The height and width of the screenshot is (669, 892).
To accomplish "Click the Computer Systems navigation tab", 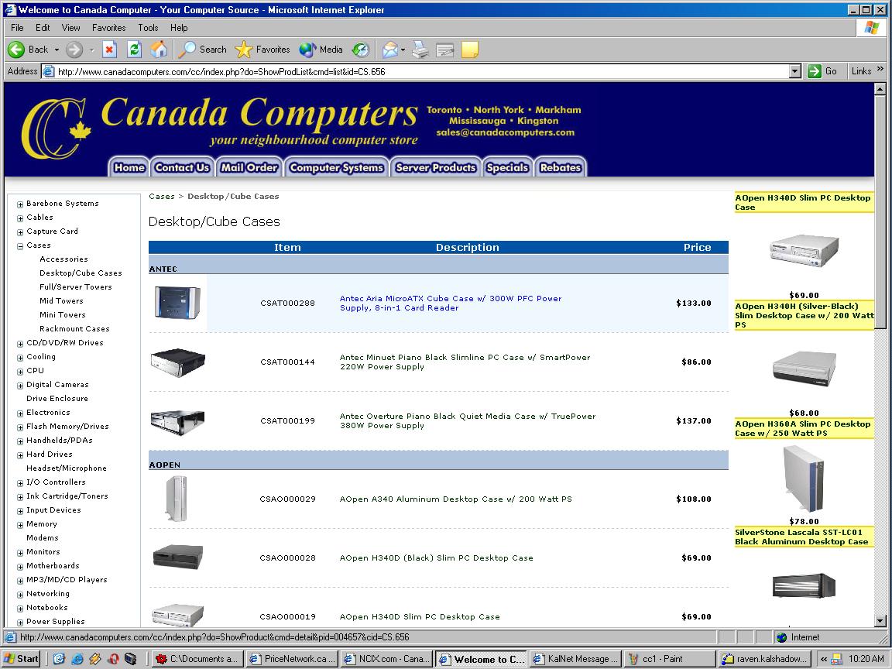I will pyautogui.click(x=336, y=167).
